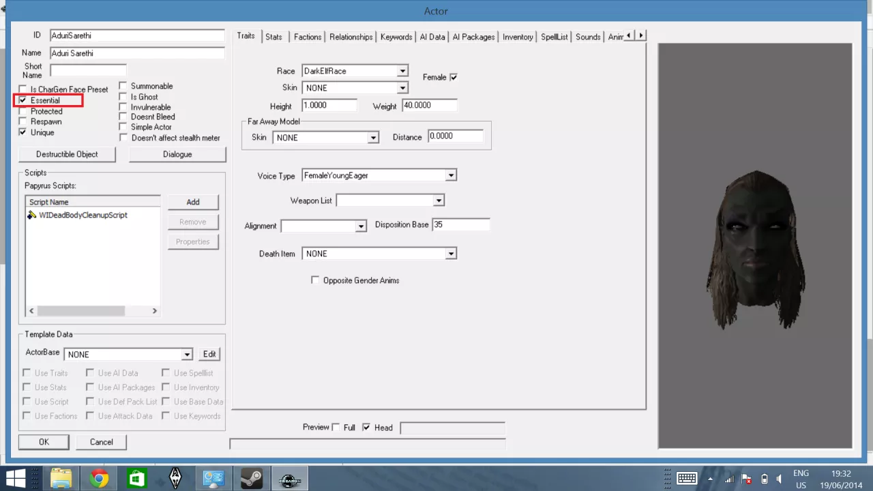This screenshot has width=873, height=491.
Task: Add a new Papyrus script
Action: (x=193, y=202)
